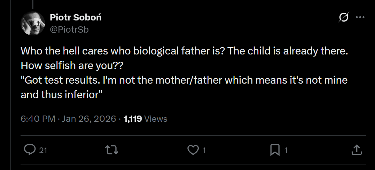The width and height of the screenshot is (375, 170).
Task: Select the Jan 26, 2026 date
Action: point(89,119)
